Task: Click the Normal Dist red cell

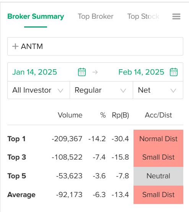Action: coord(158,139)
